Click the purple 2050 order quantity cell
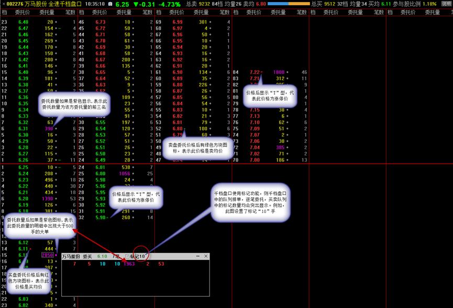Viewport: 453px width, 308px height. pos(47,255)
